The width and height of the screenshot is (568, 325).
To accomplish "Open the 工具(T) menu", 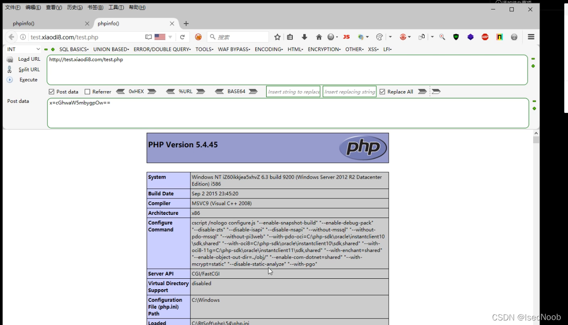I will (x=116, y=7).
